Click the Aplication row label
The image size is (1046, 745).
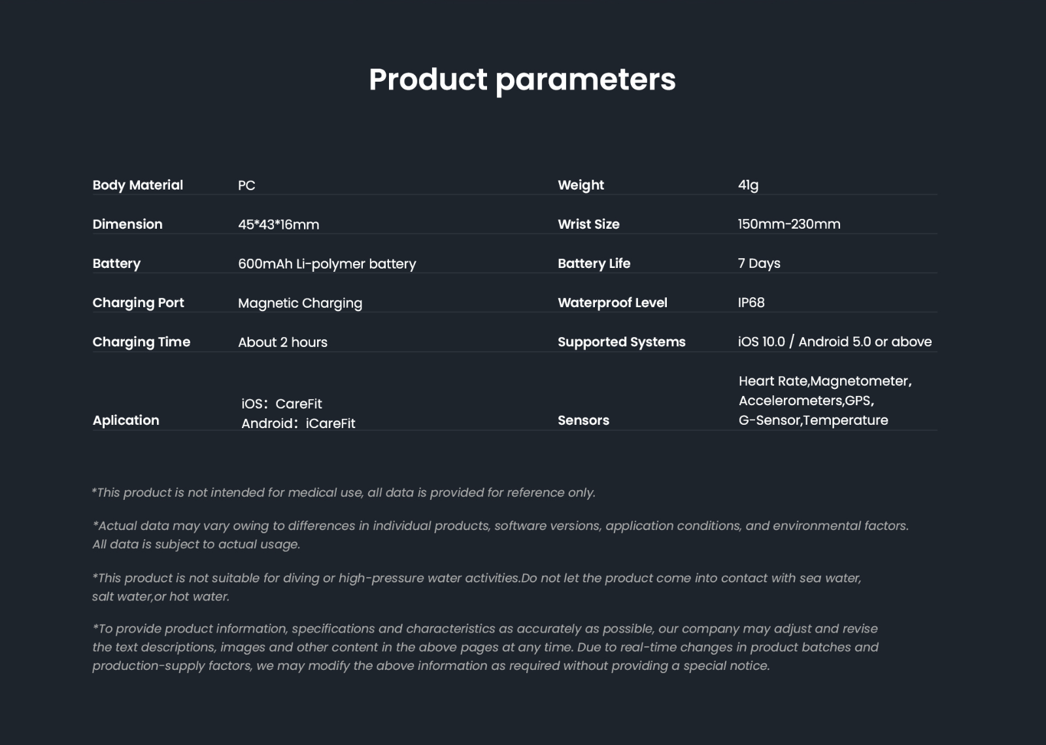click(x=126, y=420)
